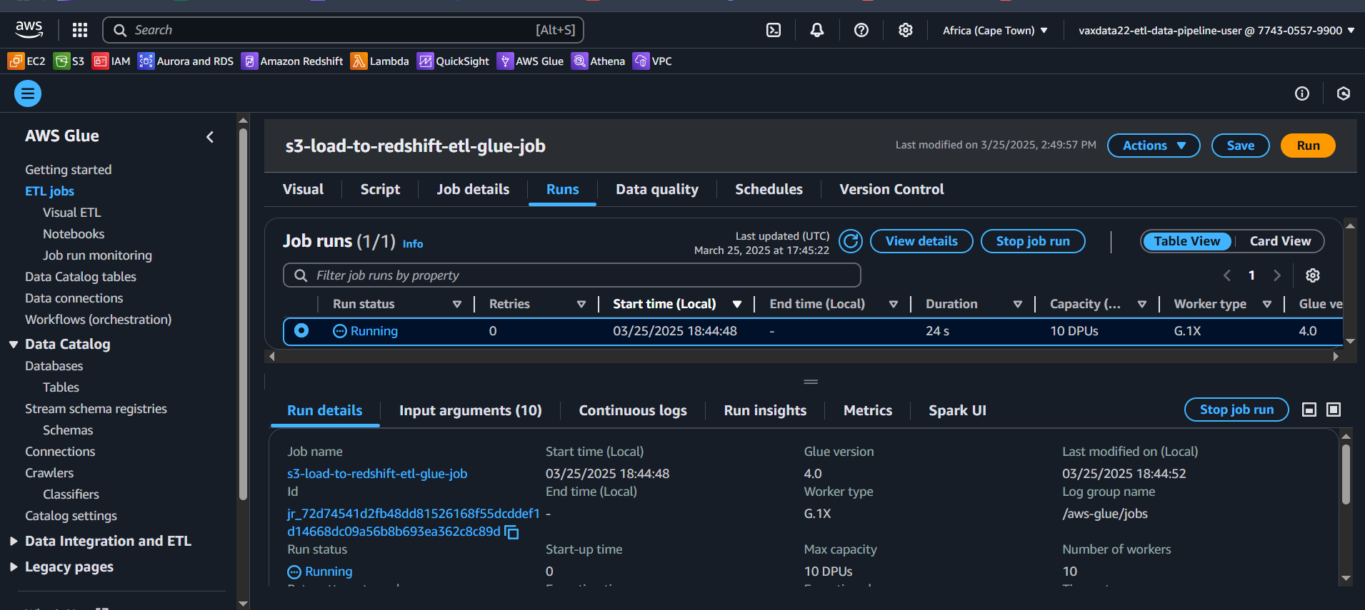Click the split panel drag handle
Screen dimensions: 1365x610
[x=811, y=382]
